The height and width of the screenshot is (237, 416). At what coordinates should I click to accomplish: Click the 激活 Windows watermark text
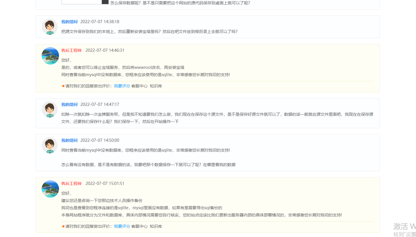click(x=402, y=227)
